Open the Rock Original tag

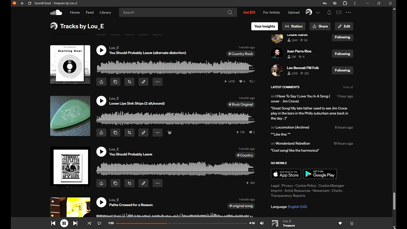tap(241, 104)
